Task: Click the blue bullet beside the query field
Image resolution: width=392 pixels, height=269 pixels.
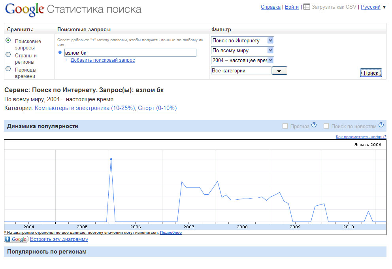Action: click(x=60, y=52)
